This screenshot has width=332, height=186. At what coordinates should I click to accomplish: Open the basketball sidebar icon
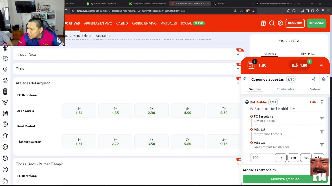(5, 158)
